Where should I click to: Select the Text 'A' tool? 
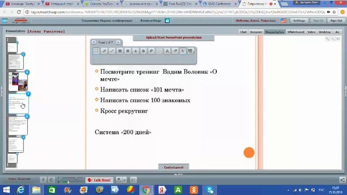coord(167,51)
